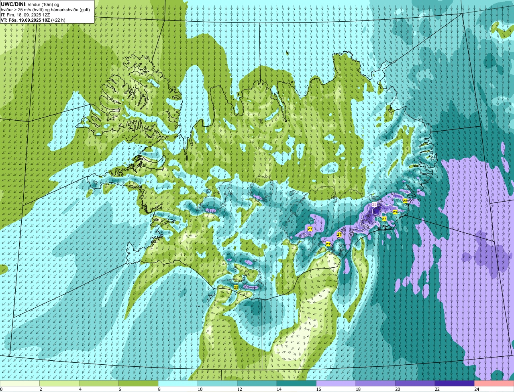Select the pink above-24 m/s legend swatch
Screen dimensions: 514x392
(494, 384)
